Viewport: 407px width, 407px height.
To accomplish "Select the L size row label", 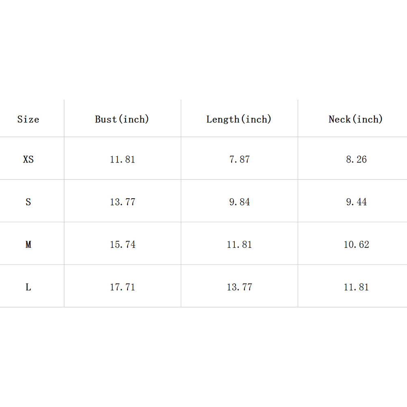I will 28,287.
